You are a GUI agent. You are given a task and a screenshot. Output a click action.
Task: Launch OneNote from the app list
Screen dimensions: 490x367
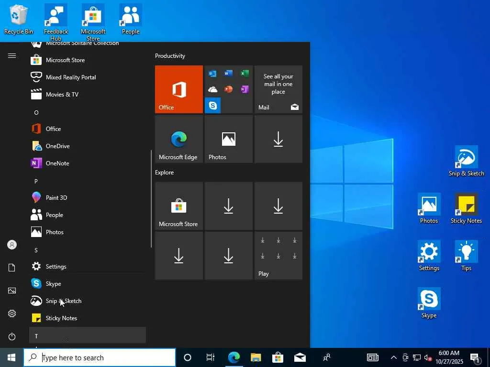tap(88, 163)
